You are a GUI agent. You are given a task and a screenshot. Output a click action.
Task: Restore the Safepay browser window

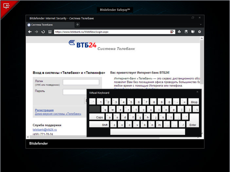[193, 18]
